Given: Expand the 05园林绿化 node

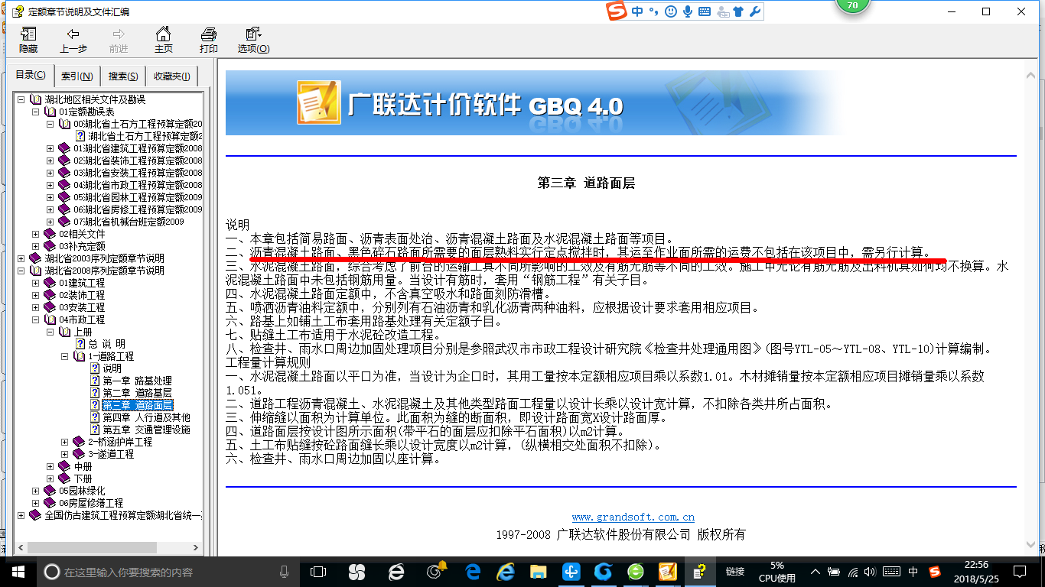Looking at the screenshot, I should tap(36, 491).
